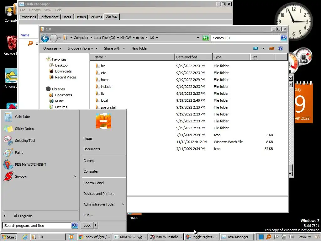Switch to Services tab in Task Manager
This screenshot has width=321, height=241.
pyautogui.click(x=96, y=17)
